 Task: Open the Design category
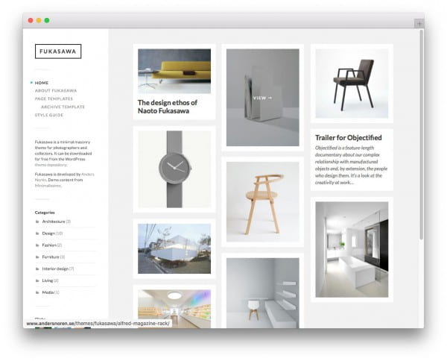(x=48, y=233)
